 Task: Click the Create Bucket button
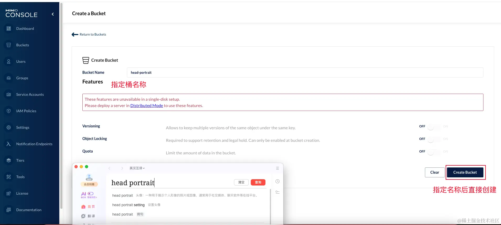pyautogui.click(x=465, y=172)
